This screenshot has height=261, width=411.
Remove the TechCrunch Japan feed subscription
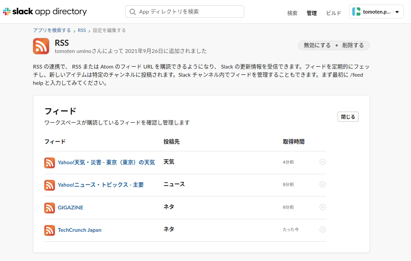pyautogui.click(x=322, y=229)
